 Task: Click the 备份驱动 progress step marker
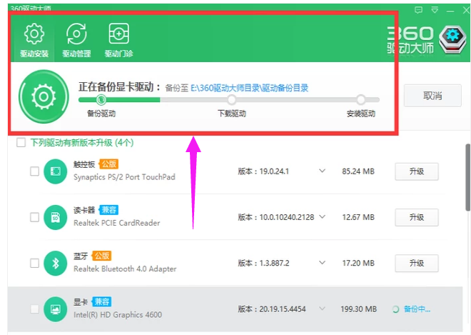101,99
